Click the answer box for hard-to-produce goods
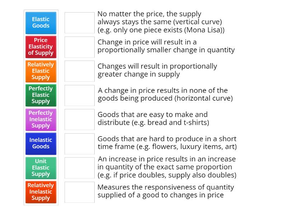The height and width of the screenshot is (215, 287). pos(79,143)
